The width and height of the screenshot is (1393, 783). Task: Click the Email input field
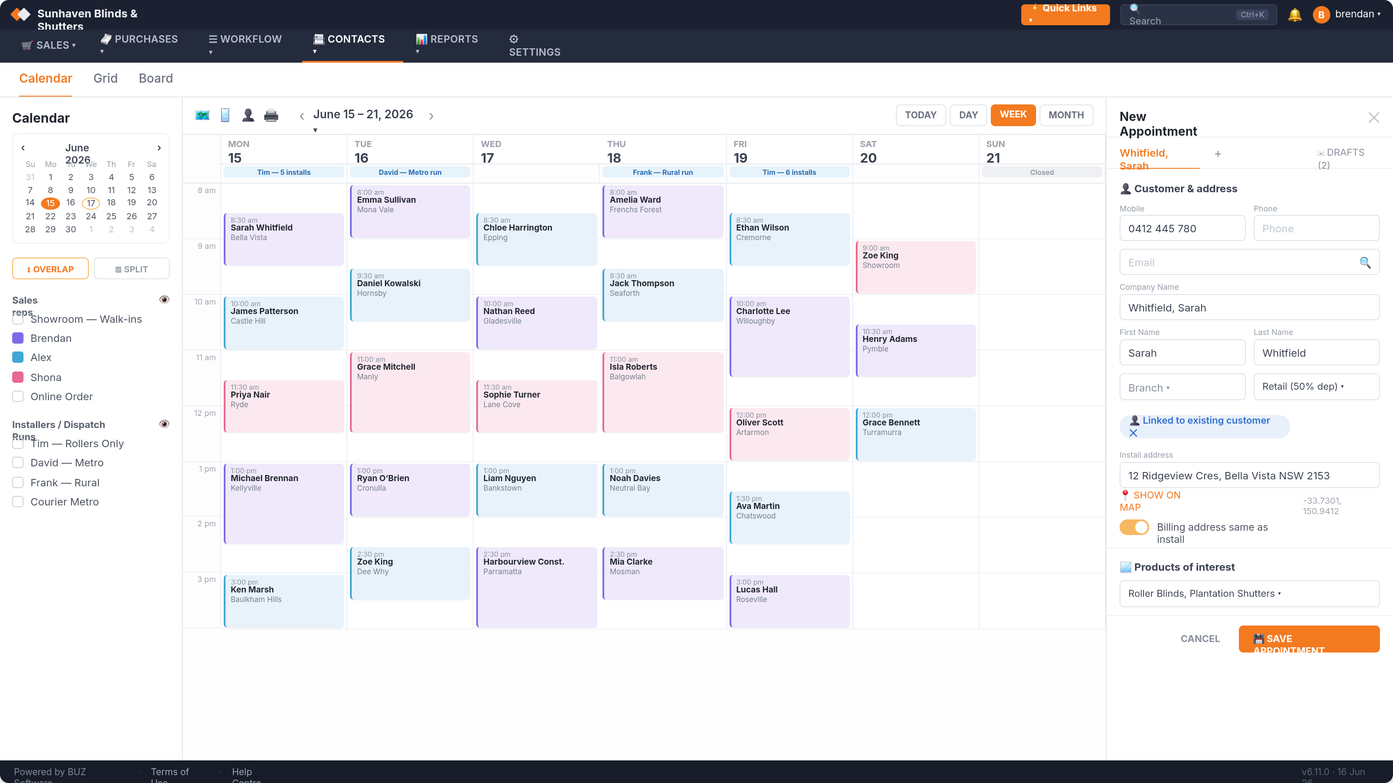[x=1249, y=263]
